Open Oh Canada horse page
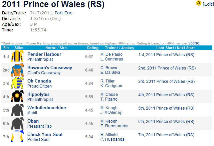 pos(39,81)
